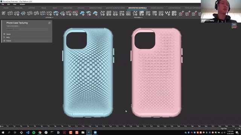Image resolution: width=241 pixels, height=135 pixels.
Task: Toggle the Output section circle icon
Action: pyautogui.click(x=4, y=41)
